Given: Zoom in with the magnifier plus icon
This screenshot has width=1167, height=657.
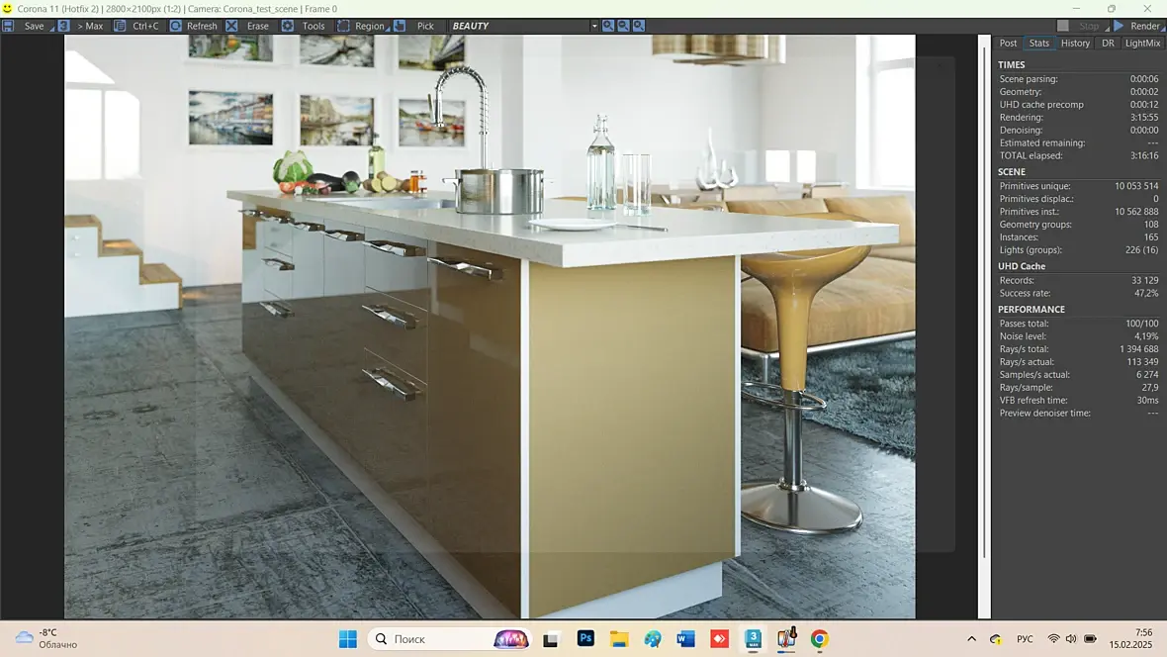Looking at the screenshot, I should coord(608,26).
